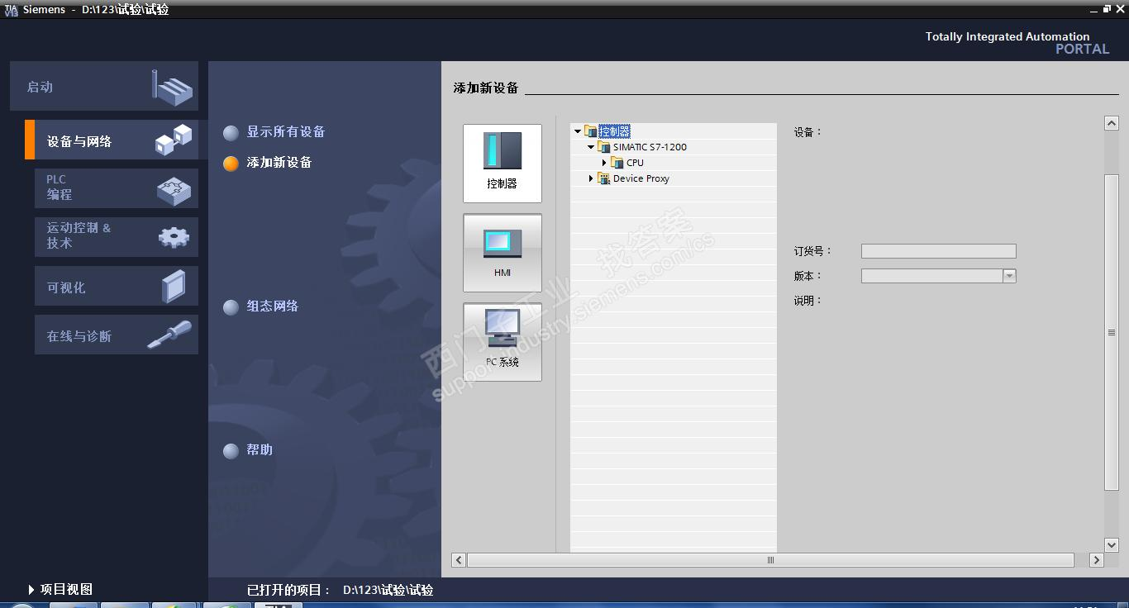Open the 运动控制 & 技术 section
This screenshot has height=608, width=1129.
click(117, 237)
